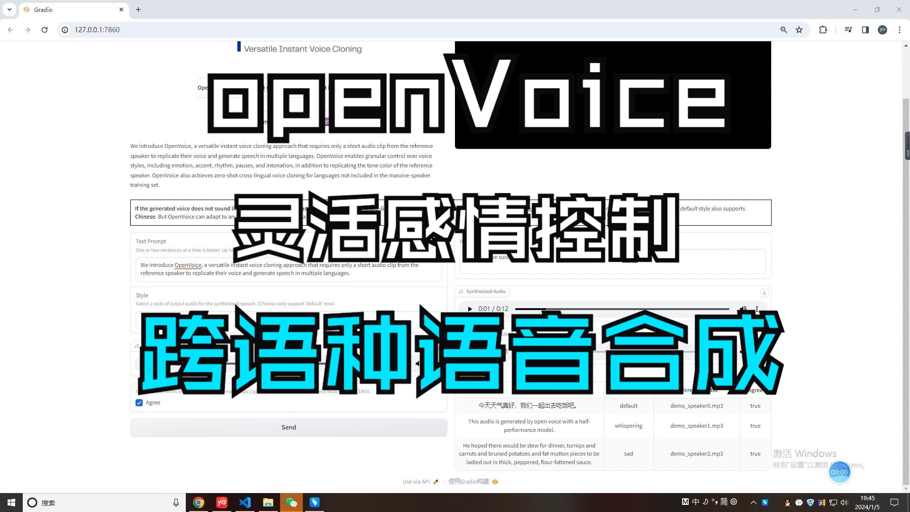Open the browser Extensions puzzle icon
This screenshot has width=910, height=512.
coord(823,29)
